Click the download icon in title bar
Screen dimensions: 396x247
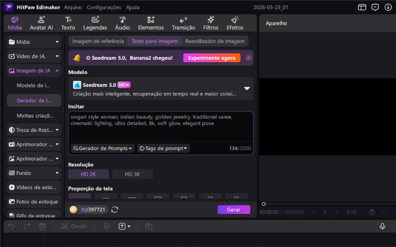click(388, 7)
